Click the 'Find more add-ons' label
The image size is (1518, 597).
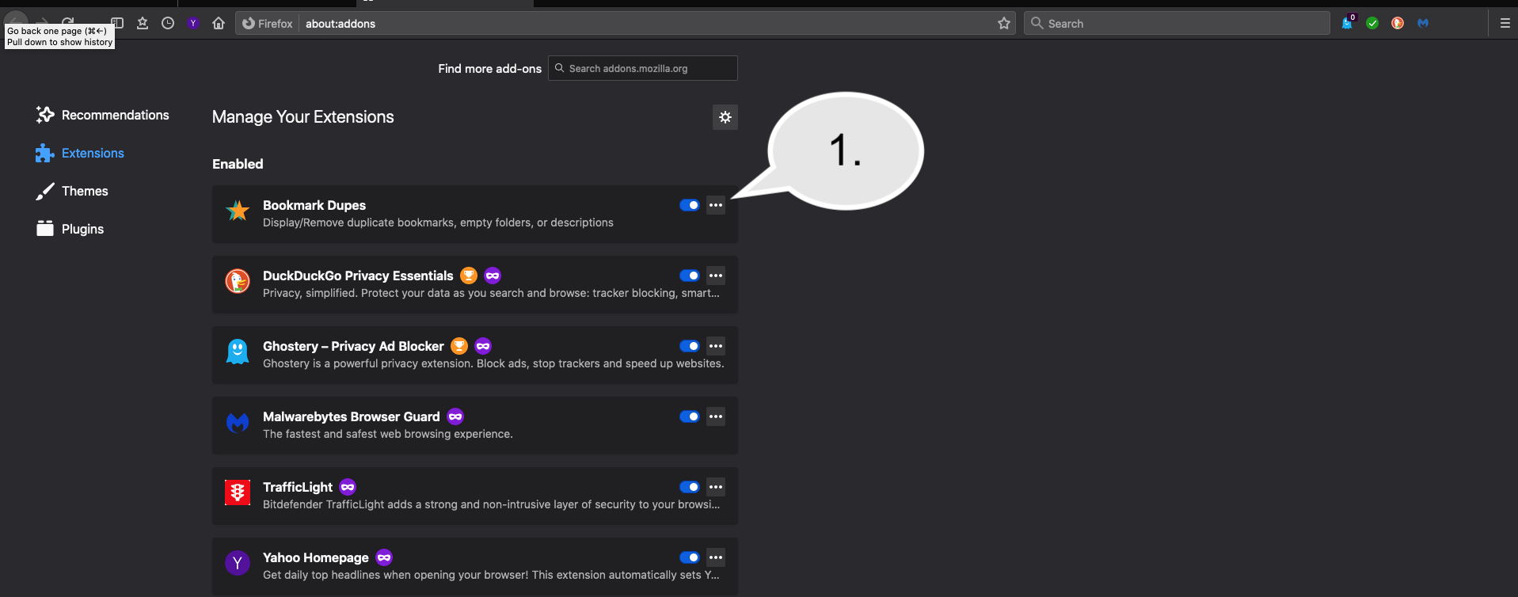pos(490,69)
